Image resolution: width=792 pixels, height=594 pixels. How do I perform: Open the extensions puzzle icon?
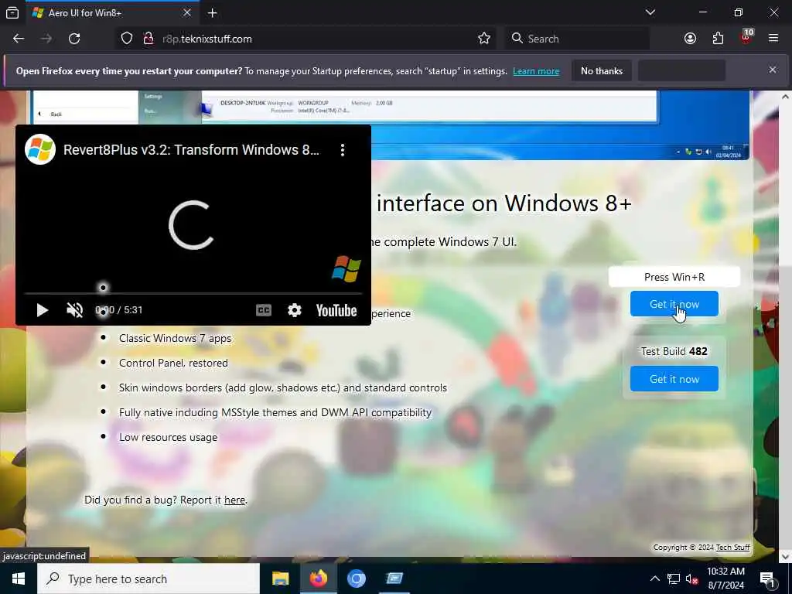718,39
